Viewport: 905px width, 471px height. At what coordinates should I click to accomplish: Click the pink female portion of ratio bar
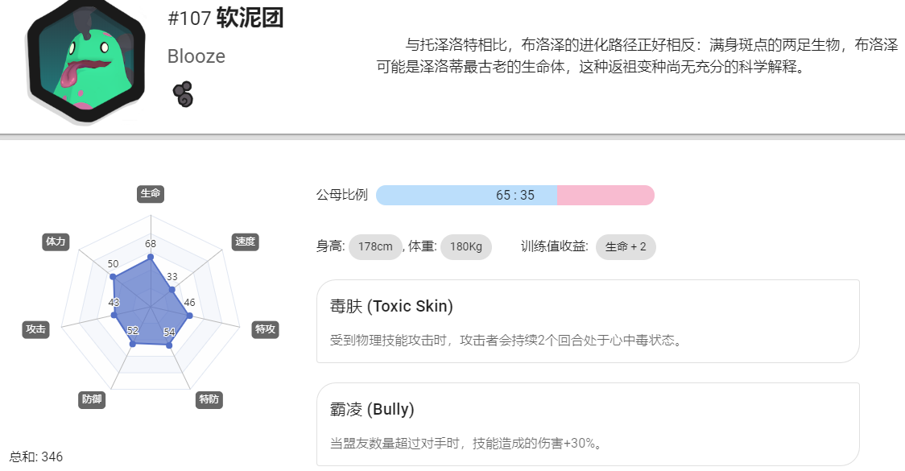[606, 195]
